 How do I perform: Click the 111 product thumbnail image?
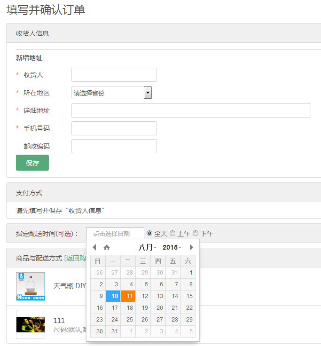pos(31,324)
